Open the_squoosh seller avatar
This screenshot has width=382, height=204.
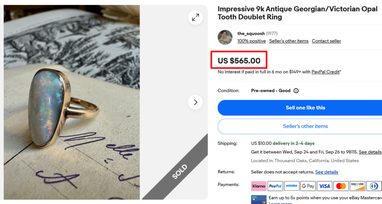point(225,37)
